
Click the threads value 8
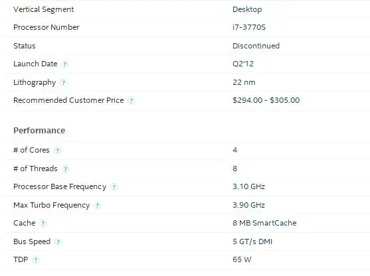[x=234, y=169]
